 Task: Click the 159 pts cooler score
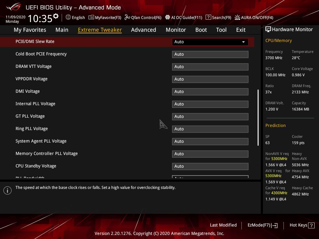298,143
